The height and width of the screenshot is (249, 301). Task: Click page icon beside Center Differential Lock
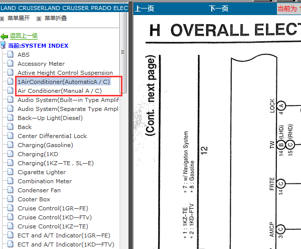[x=11, y=136]
